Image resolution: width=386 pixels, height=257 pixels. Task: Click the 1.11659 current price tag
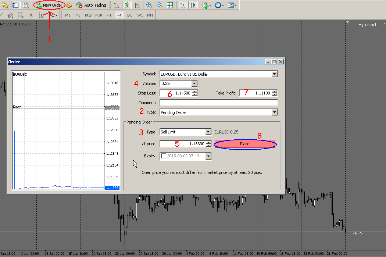(112, 188)
